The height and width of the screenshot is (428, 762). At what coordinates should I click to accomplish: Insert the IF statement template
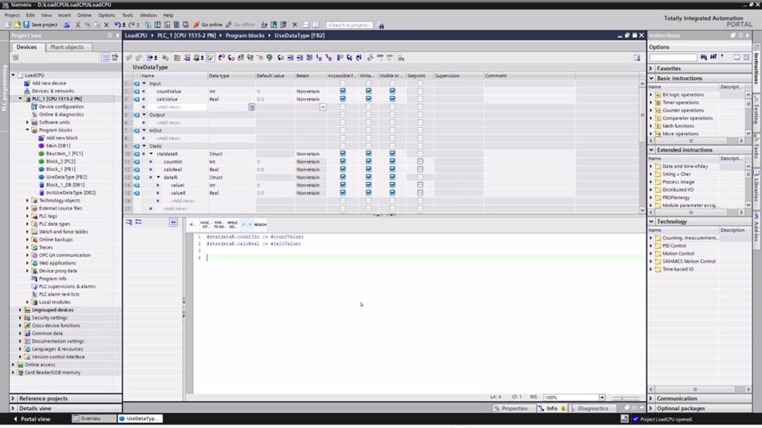192,225
